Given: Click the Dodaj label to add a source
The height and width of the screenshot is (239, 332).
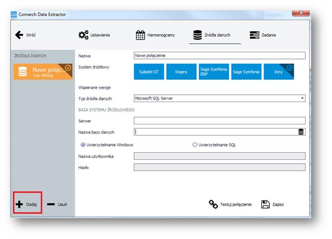Looking at the screenshot, I should [31, 204].
